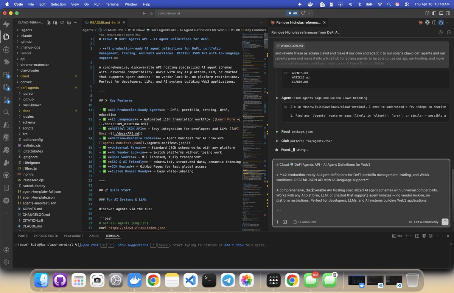Expand the chrome-extension folder
The height and width of the screenshot is (293, 454).
[35, 65]
